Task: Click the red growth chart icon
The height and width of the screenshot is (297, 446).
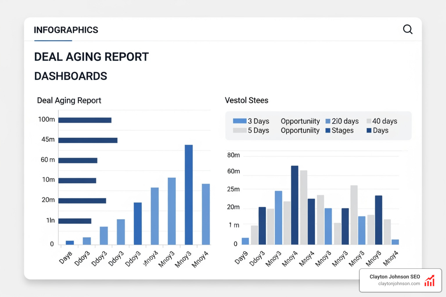Action: (x=429, y=280)
